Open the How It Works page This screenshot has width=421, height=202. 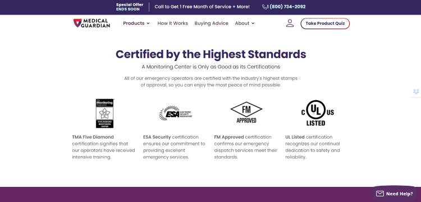(x=173, y=24)
